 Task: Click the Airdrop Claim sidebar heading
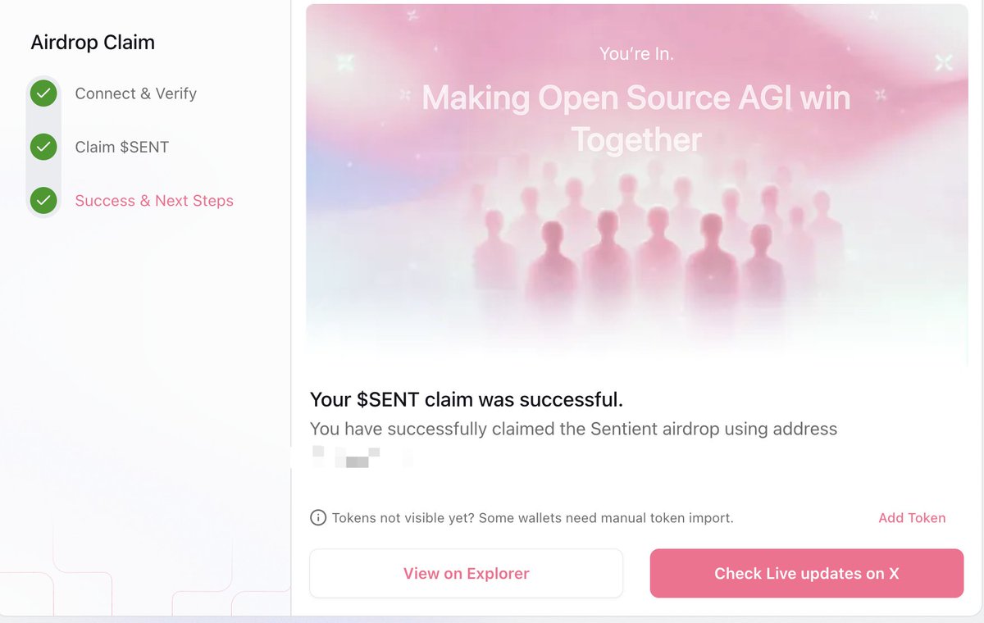coord(93,43)
